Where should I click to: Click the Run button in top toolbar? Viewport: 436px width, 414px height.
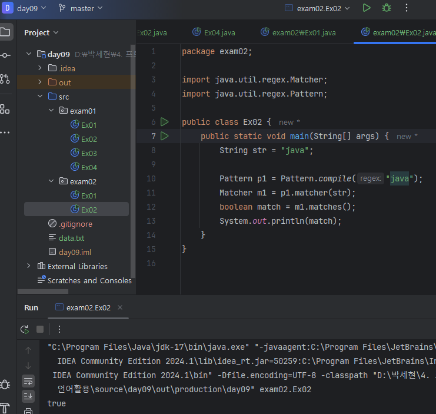pos(367,8)
